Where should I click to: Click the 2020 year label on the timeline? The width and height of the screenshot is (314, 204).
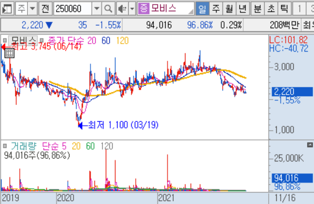tap(66, 198)
